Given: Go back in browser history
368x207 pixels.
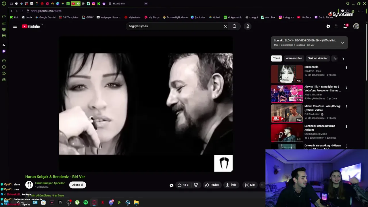Looking at the screenshot, I should click(x=11, y=11).
